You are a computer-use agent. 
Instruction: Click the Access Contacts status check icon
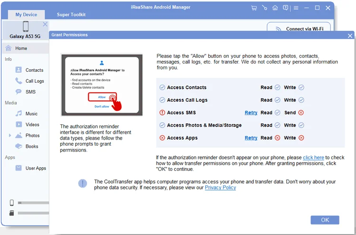pos(162,87)
